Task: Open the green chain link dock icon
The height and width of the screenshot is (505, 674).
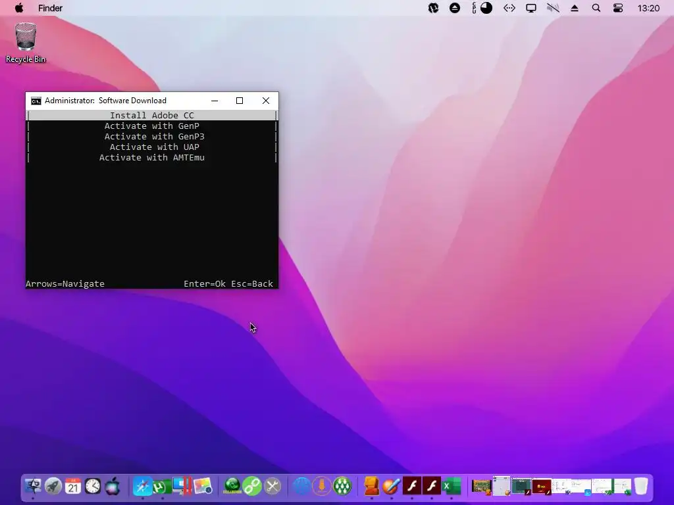Action: tap(252, 486)
